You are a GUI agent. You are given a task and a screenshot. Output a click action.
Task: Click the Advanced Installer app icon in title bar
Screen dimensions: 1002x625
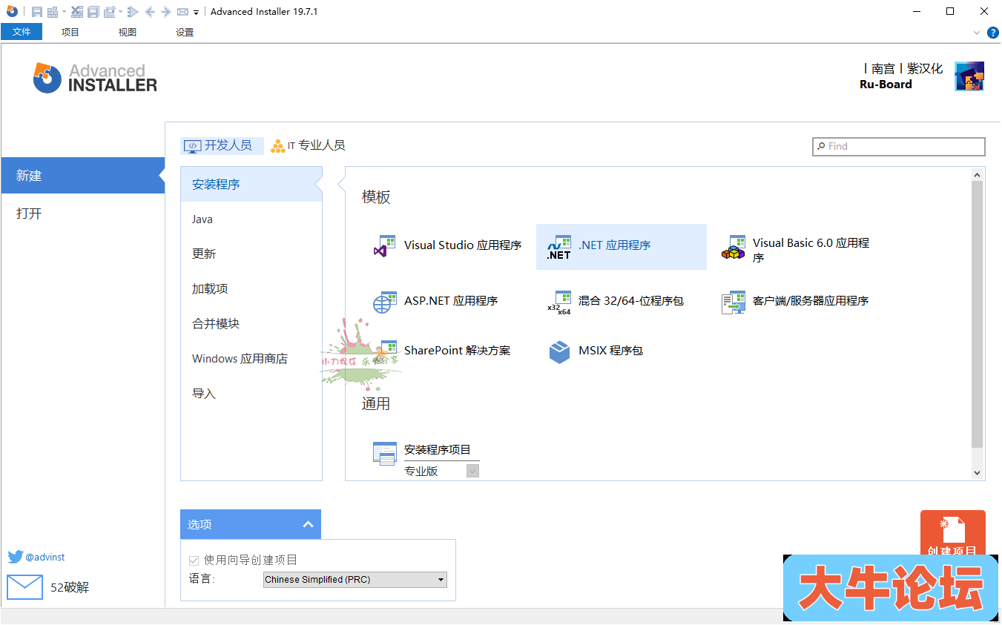coord(12,11)
